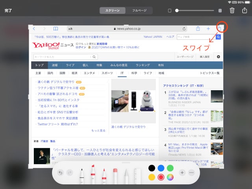Click the キーワードを入力 search box
The width and height of the screenshot is (252, 189).
62,57
